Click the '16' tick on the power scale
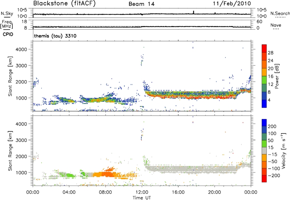The height and width of the screenshot is (200, 290). click(270, 77)
